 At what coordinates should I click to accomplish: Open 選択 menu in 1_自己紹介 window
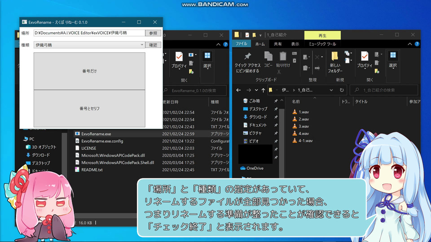pos(393,60)
